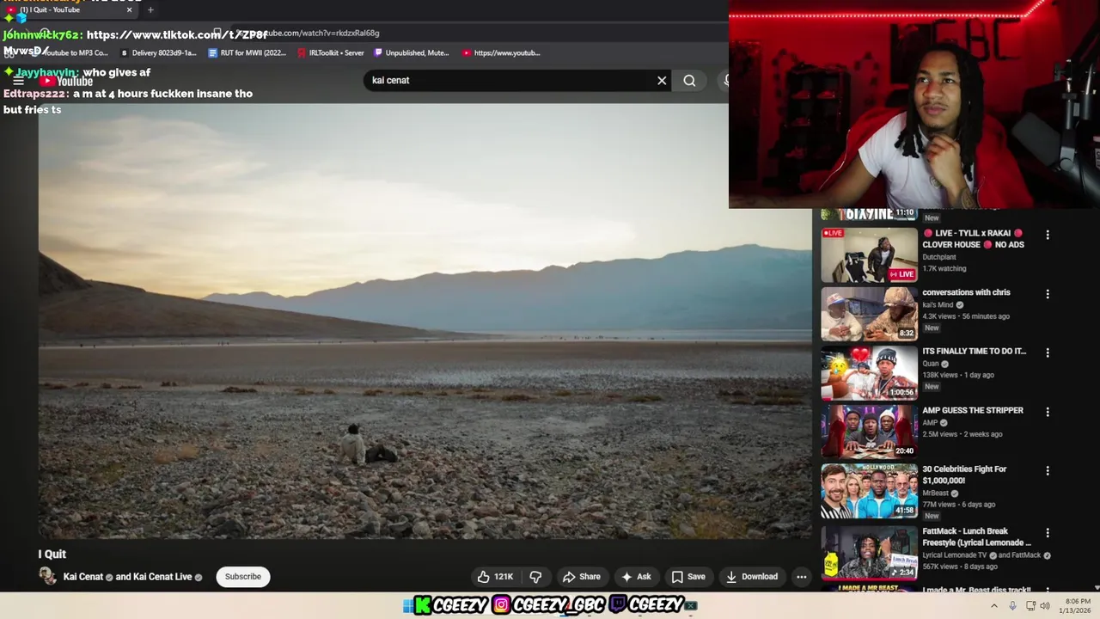Screen dimensions: 1100x619
Task: Open options for FattMack Lunch Break Freestyle video
Action: click(x=1047, y=533)
